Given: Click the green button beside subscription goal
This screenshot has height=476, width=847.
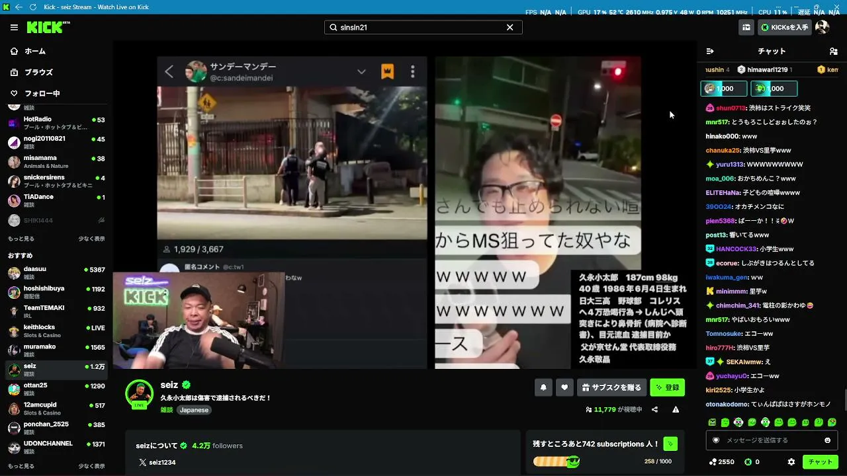Looking at the screenshot, I should click(670, 444).
